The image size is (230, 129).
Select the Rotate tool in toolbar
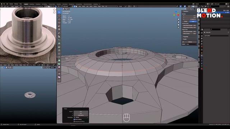click(x=59, y=23)
